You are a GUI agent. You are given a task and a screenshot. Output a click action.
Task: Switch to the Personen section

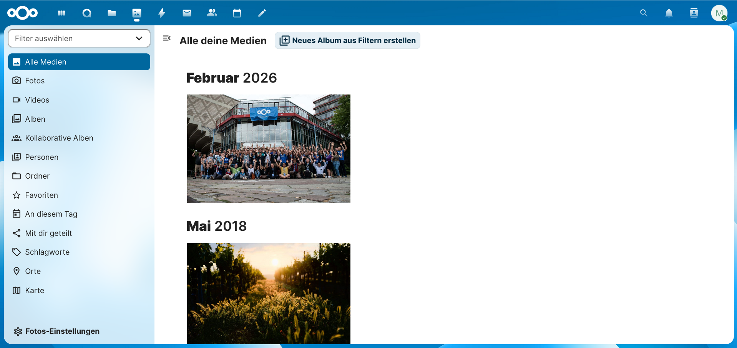pos(41,157)
